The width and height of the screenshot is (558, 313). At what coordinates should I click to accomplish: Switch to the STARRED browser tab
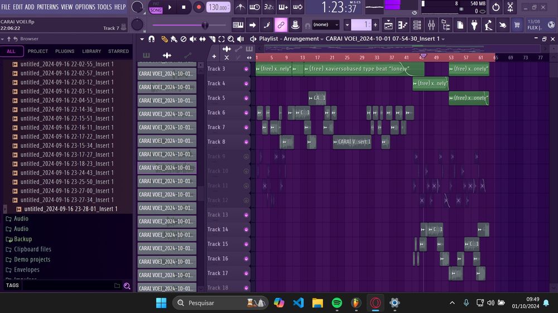coord(118,51)
